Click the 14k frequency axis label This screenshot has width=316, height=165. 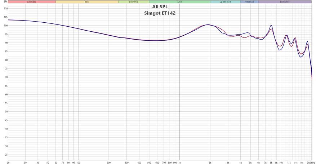pos(296,162)
